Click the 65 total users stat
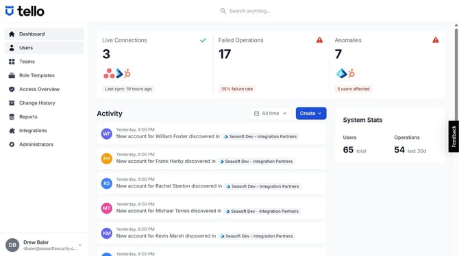 [354, 150]
